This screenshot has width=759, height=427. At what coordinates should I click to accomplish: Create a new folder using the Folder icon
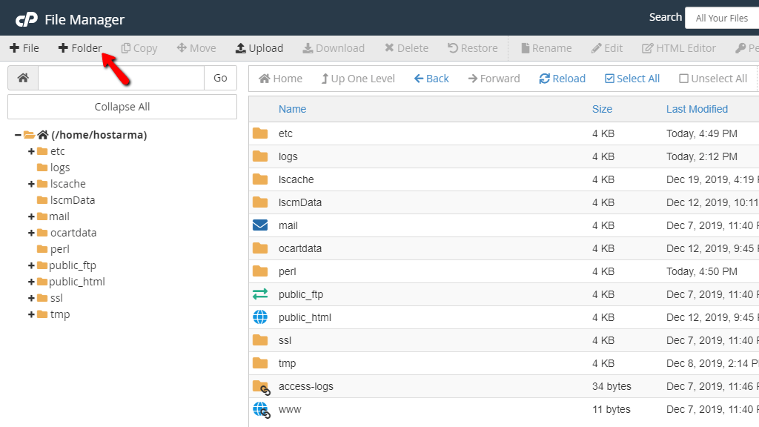(x=80, y=47)
